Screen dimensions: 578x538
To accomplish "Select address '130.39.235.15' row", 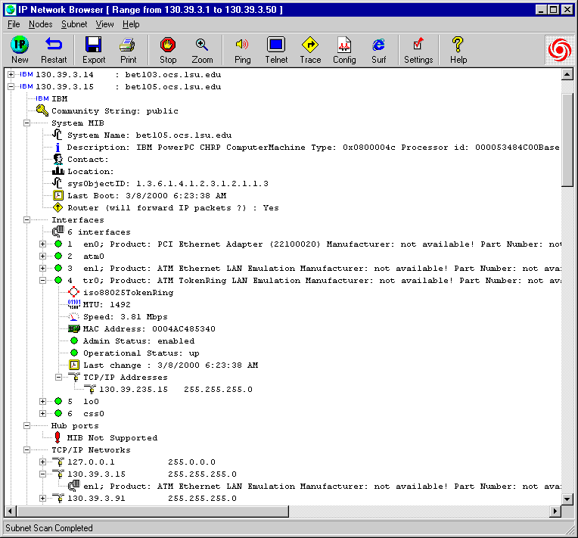I will click(x=176, y=389).
